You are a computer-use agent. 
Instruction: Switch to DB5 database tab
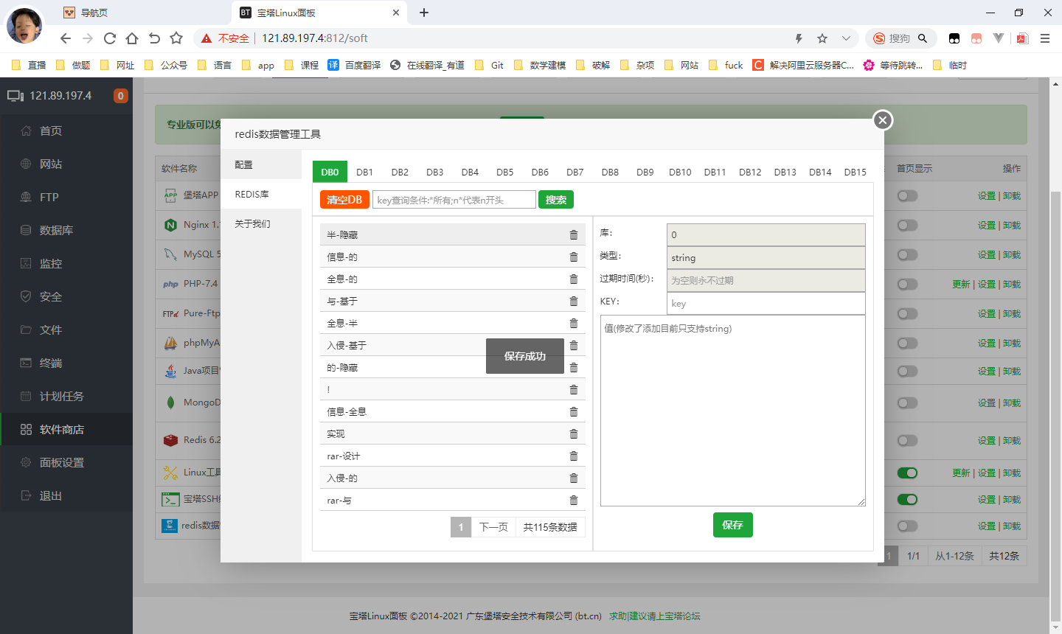505,172
